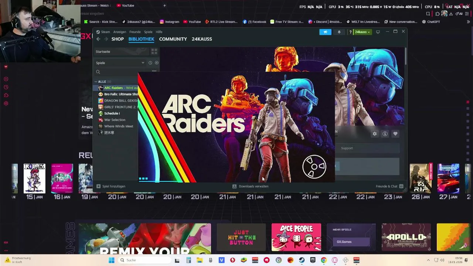Open Steam notifications bell
Viewport: 473px width, 266px height.
pos(339,32)
